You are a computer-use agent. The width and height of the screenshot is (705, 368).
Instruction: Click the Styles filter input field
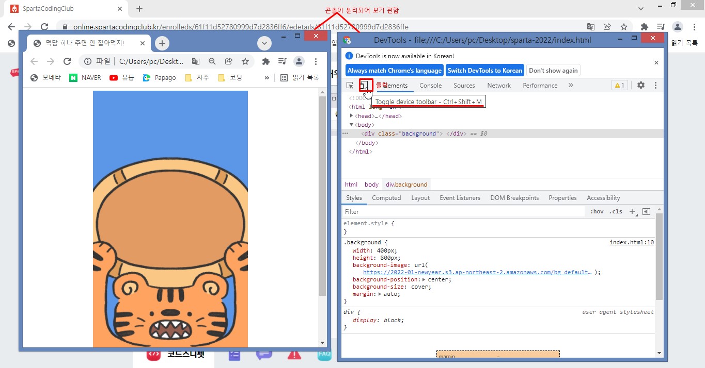tap(463, 212)
